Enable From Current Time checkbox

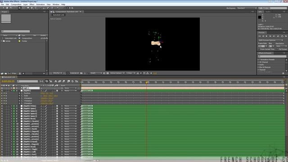tap(259, 49)
